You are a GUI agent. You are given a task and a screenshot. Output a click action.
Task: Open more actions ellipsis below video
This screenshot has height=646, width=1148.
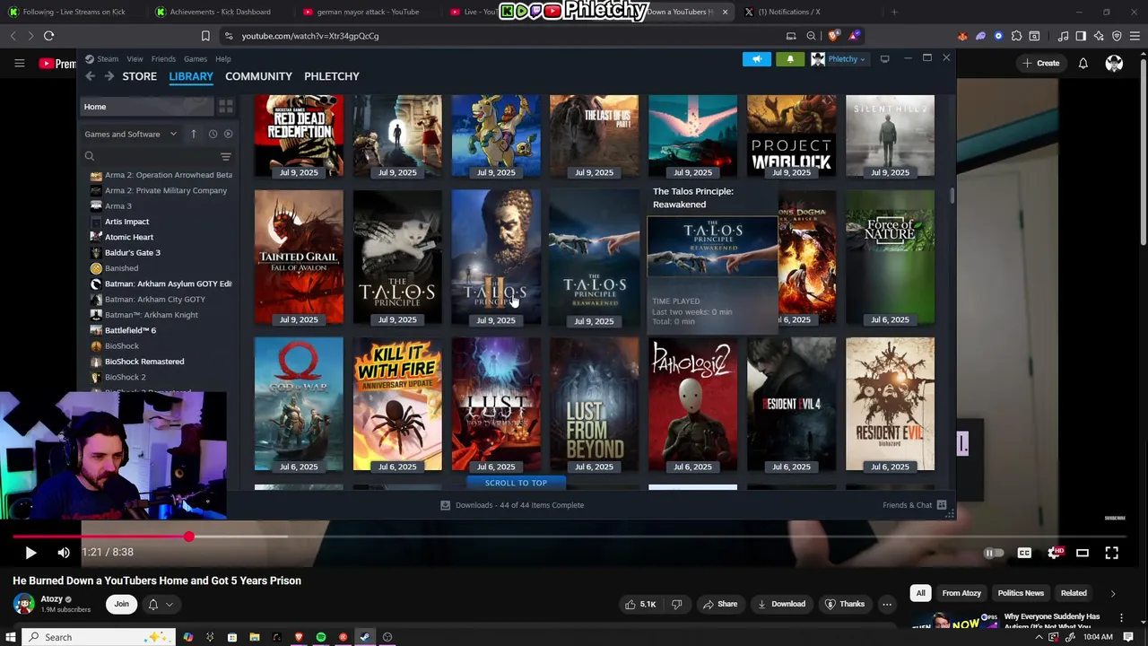[887, 604]
